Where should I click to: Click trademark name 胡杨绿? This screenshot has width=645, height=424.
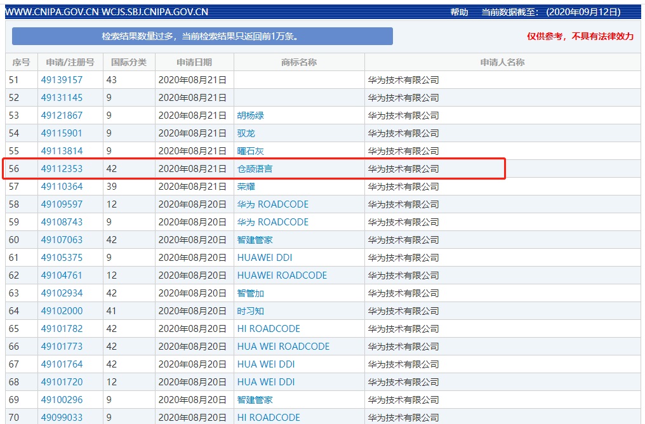coord(250,116)
